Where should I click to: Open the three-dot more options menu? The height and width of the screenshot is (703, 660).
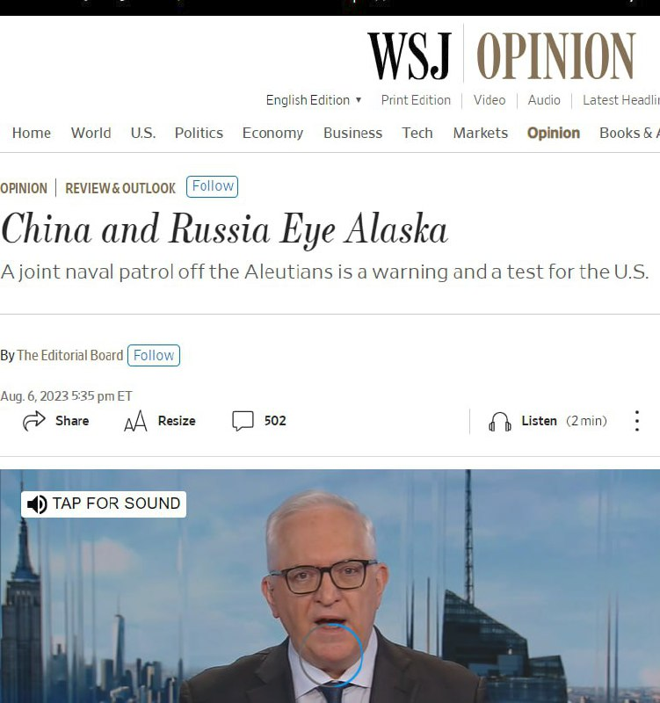pyautogui.click(x=636, y=421)
